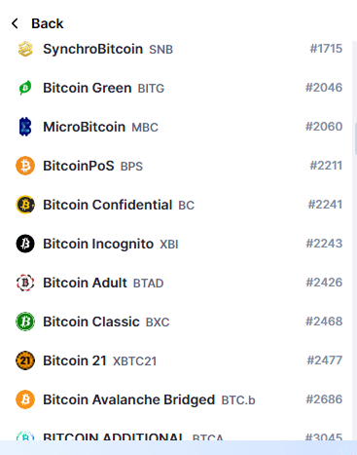Viewport: 357px width, 455px height.
Task: Click the BitcoinPoS orange coin icon
Action: pos(25,166)
